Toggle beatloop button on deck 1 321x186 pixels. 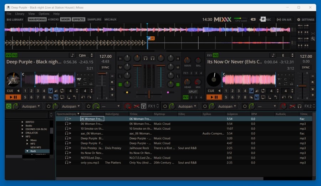tap(62, 91)
